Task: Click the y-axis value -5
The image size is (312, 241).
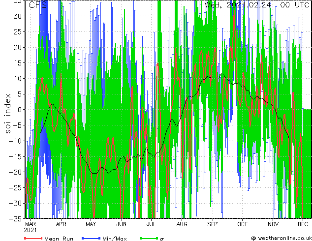Action: click(18, 125)
